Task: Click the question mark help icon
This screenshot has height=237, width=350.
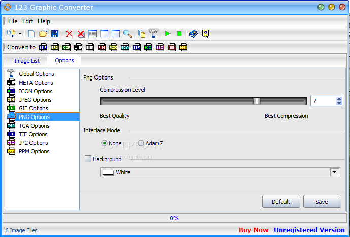Action: [x=205, y=34]
